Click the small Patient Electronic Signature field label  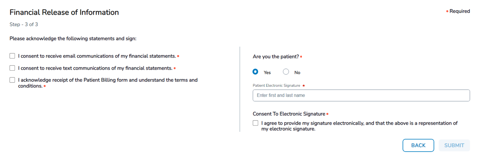click(x=276, y=86)
